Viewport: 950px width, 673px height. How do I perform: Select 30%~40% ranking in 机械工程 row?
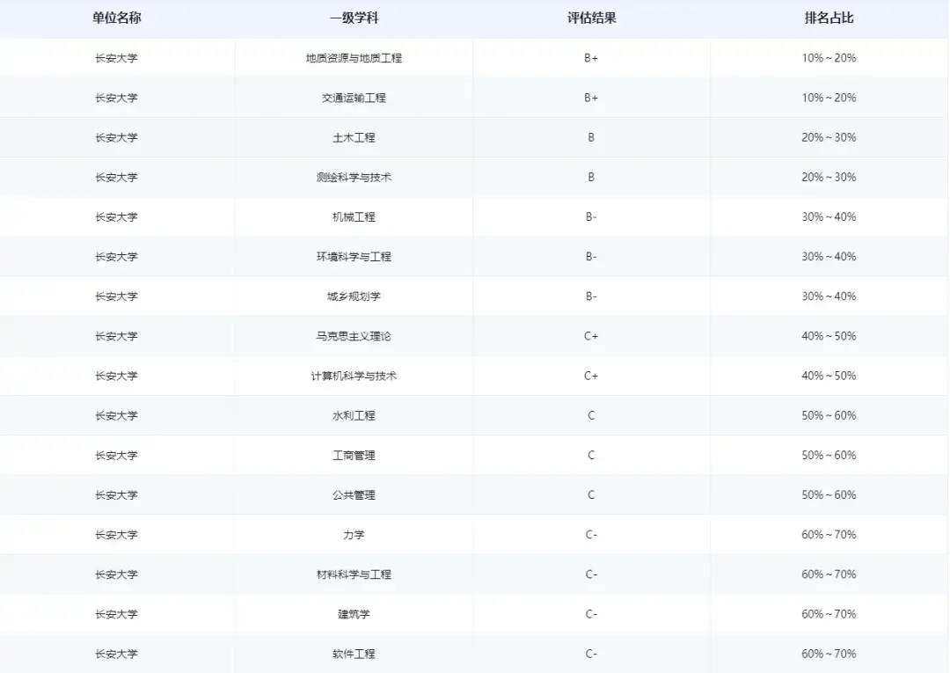coord(829,217)
